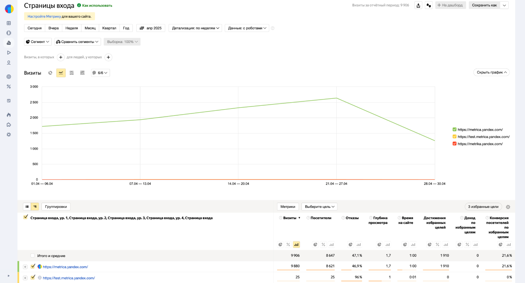Click the 3 избранные цели button
This screenshot has width=525, height=283.
(483, 207)
